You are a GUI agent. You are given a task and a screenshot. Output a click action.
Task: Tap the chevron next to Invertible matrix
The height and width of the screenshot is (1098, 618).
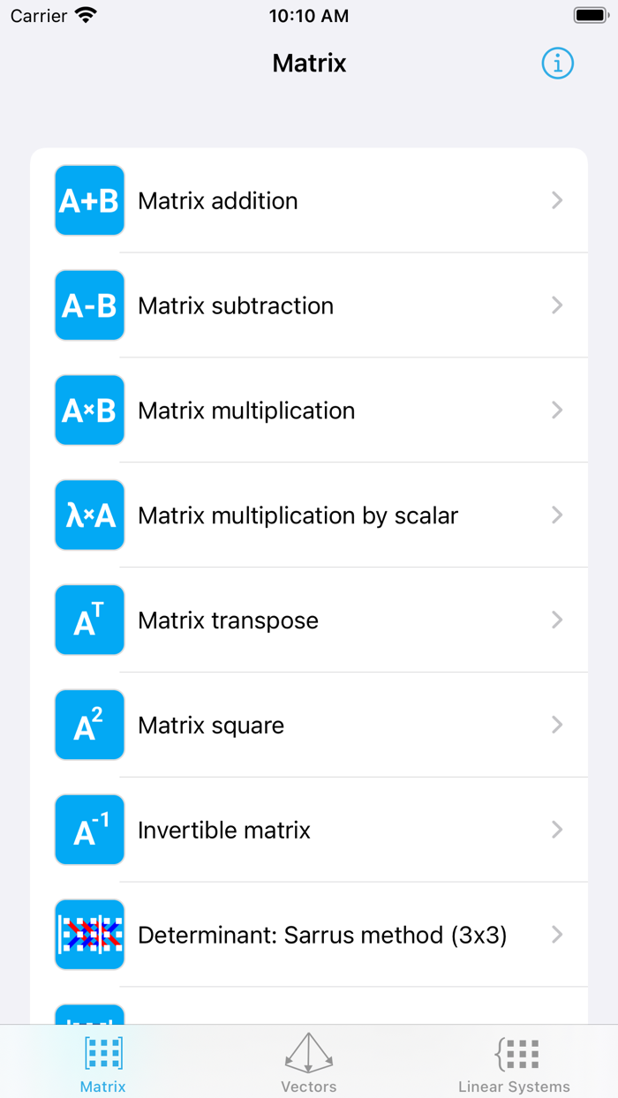(x=557, y=830)
